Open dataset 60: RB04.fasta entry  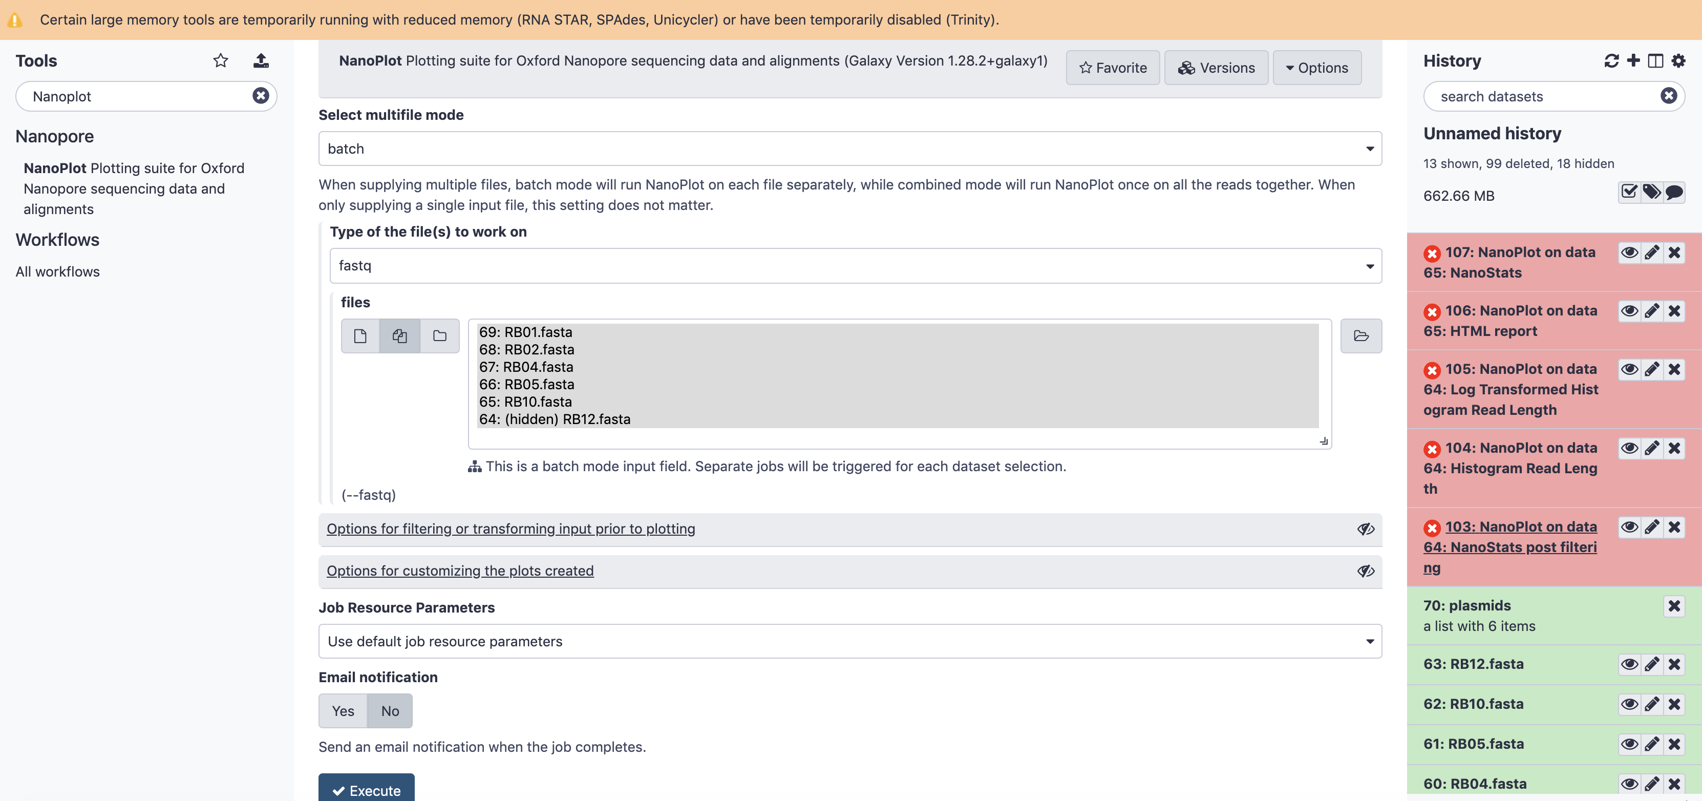1475,784
